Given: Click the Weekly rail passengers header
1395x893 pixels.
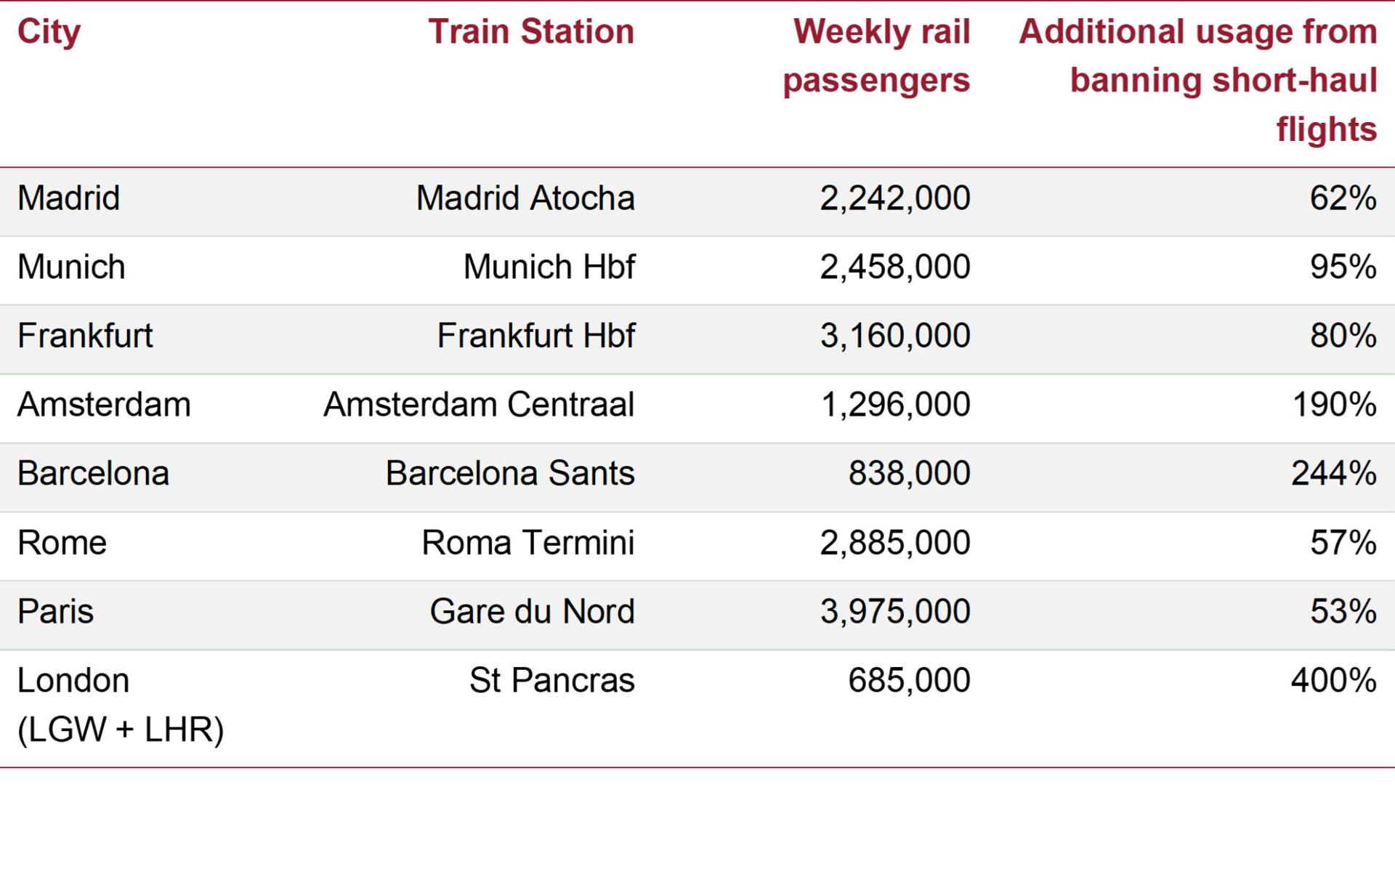Looking at the screenshot, I should point(876,56).
